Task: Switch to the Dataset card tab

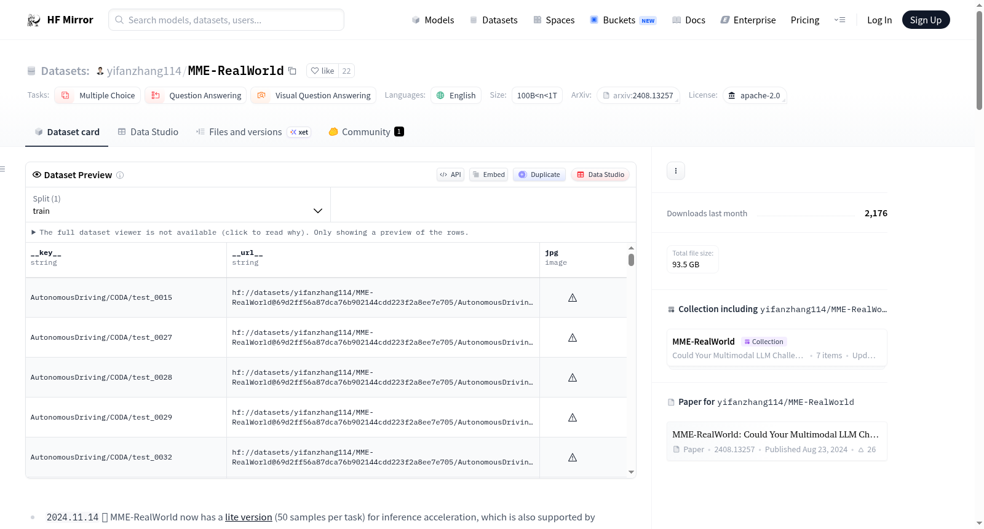Action: pyautogui.click(x=67, y=132)
